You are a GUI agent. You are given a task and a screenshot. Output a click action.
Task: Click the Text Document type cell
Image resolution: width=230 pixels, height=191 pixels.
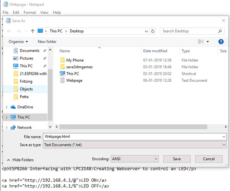194,81
